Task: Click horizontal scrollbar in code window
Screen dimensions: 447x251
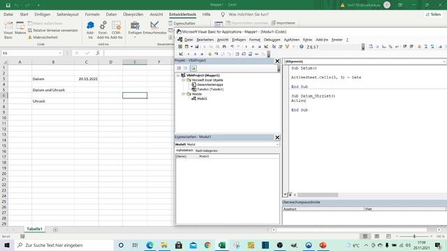Action: [318, 195]
